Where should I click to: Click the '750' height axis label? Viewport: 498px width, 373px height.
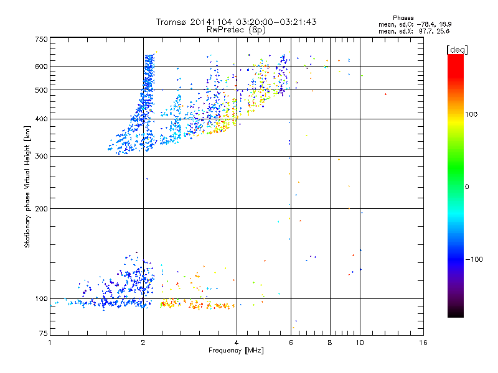click(41, 39)
